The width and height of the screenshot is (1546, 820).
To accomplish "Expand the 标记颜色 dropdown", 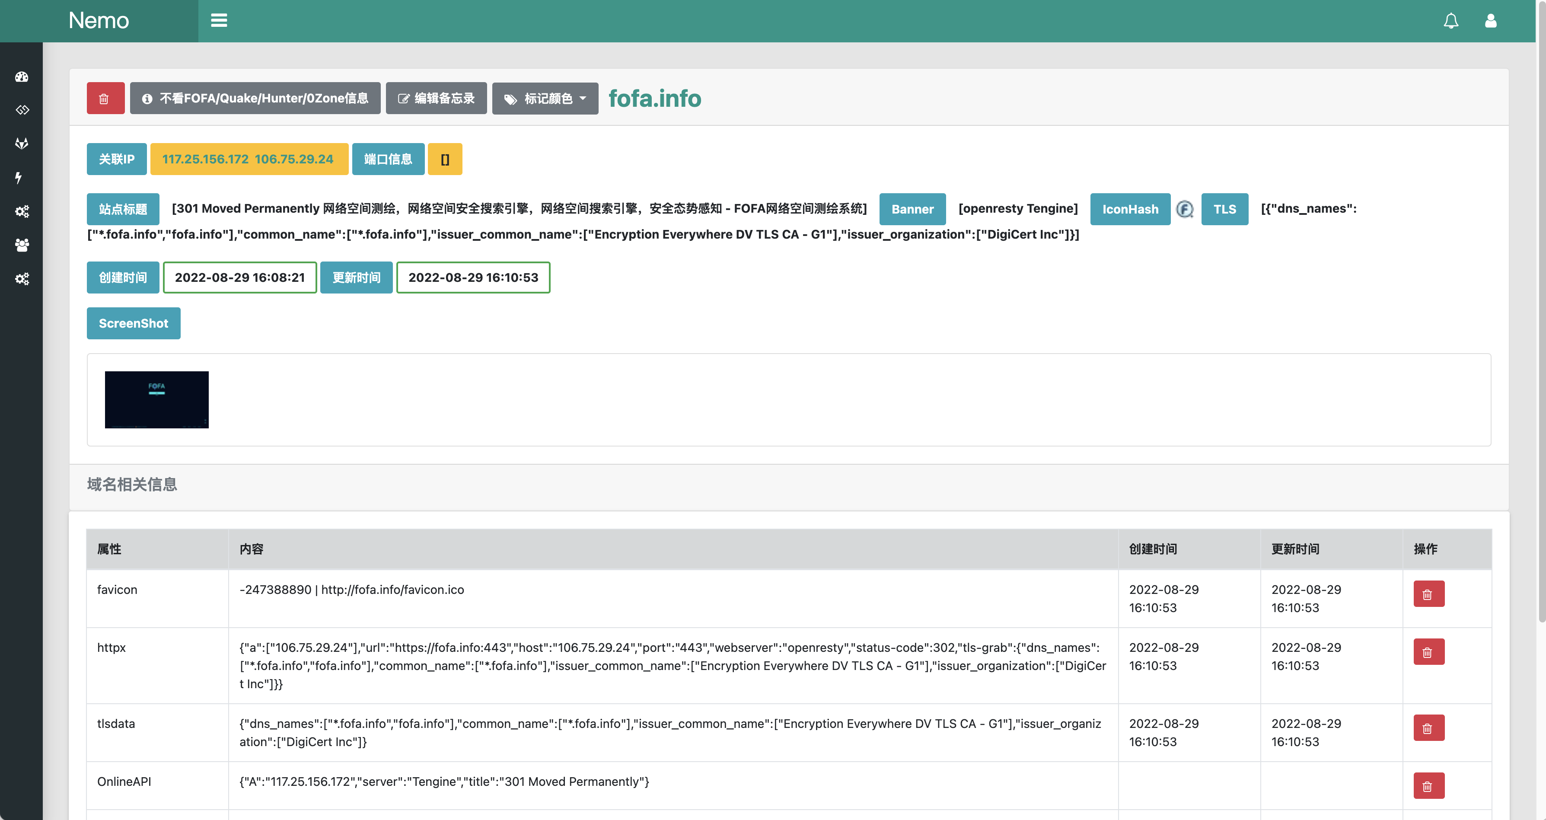I will pyautogui.click(x=544, y=99).
